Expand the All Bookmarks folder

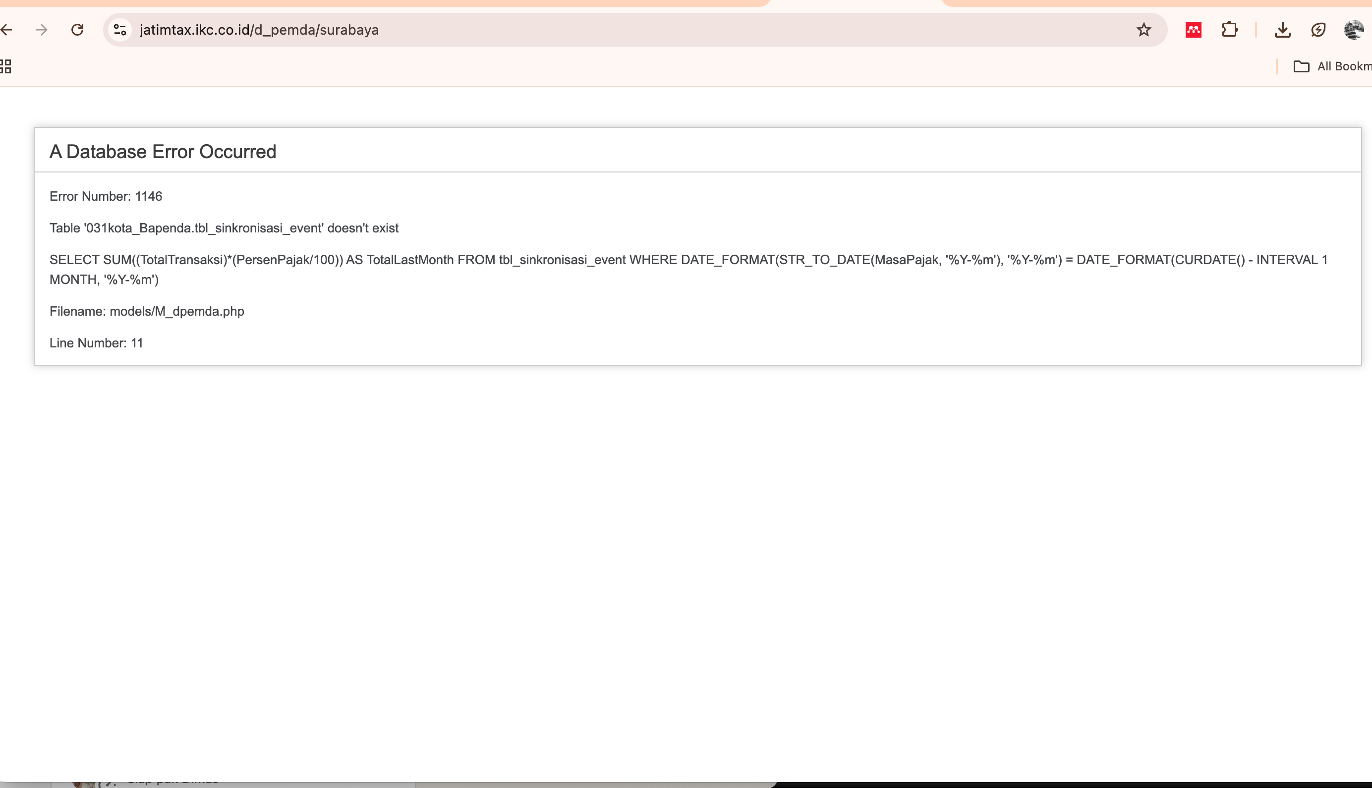click(x=1332, y=66)
